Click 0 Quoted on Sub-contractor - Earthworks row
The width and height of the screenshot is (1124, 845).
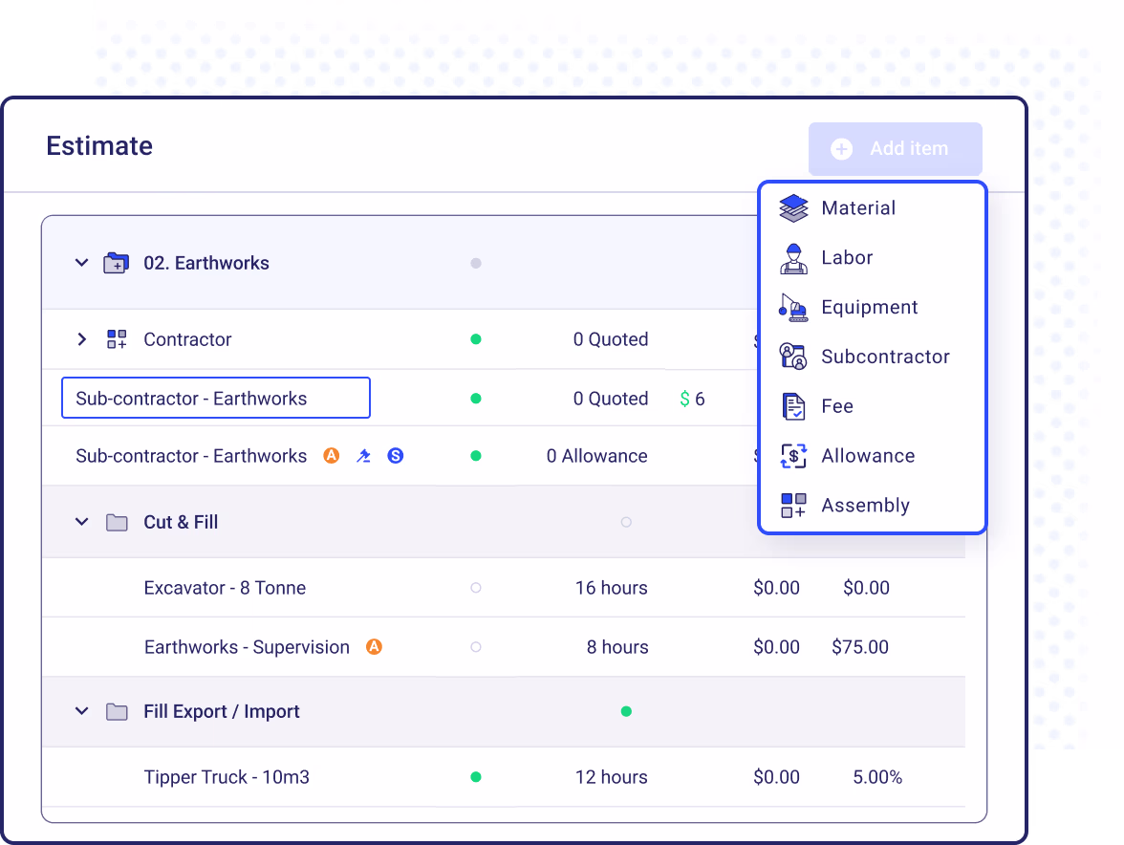click(611, 399)
